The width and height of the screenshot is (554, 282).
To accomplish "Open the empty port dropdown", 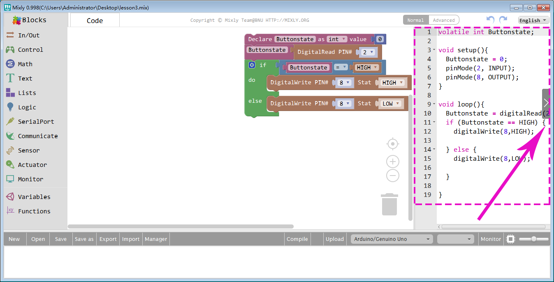I will 456,239.
